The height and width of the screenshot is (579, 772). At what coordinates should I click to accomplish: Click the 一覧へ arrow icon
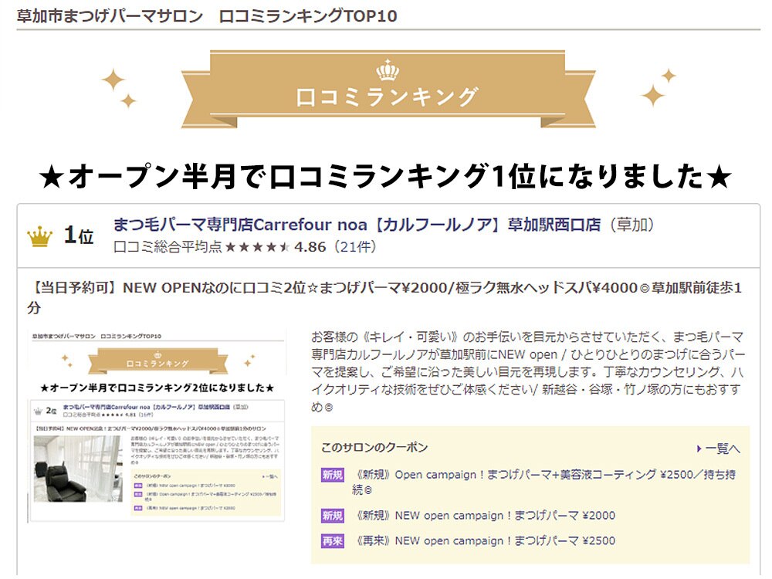pos(699,449)
